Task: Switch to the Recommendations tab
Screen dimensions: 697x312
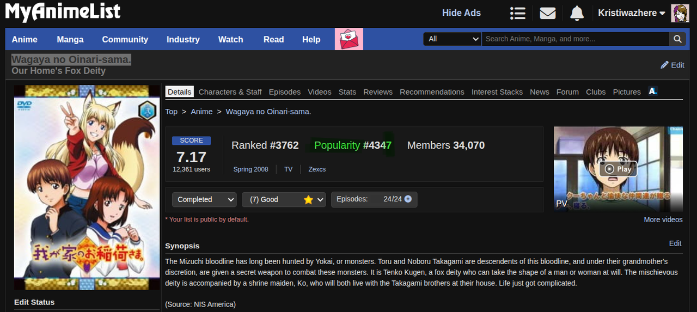Action: 432,92
